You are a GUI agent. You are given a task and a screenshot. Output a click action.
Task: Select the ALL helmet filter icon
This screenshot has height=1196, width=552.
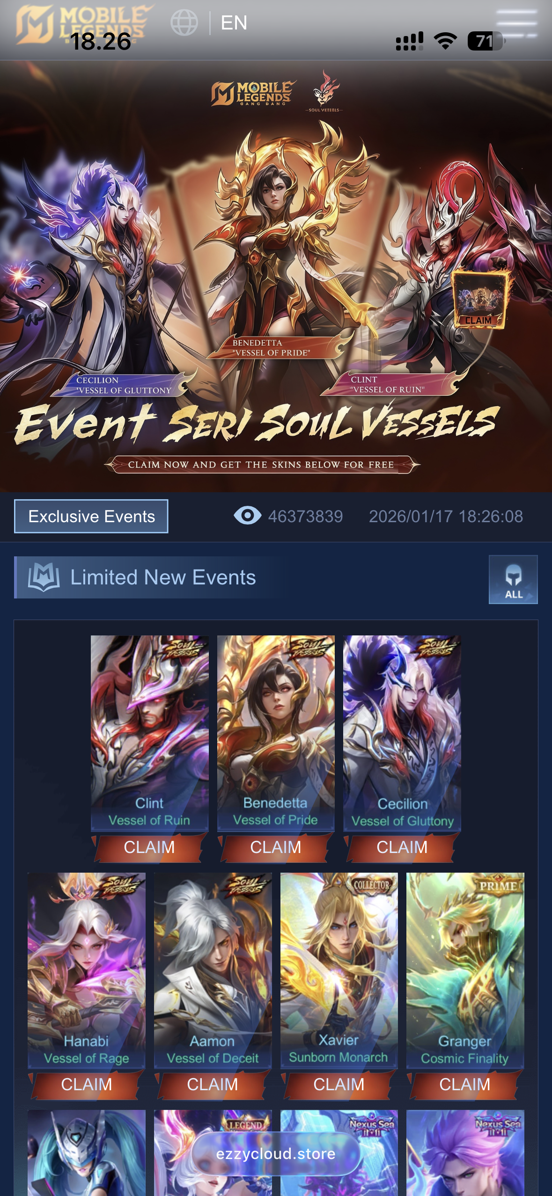pos(513,579)
